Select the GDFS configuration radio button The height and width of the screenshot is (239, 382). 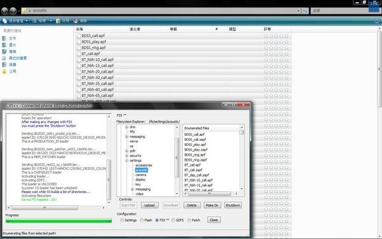coord(173,221)
